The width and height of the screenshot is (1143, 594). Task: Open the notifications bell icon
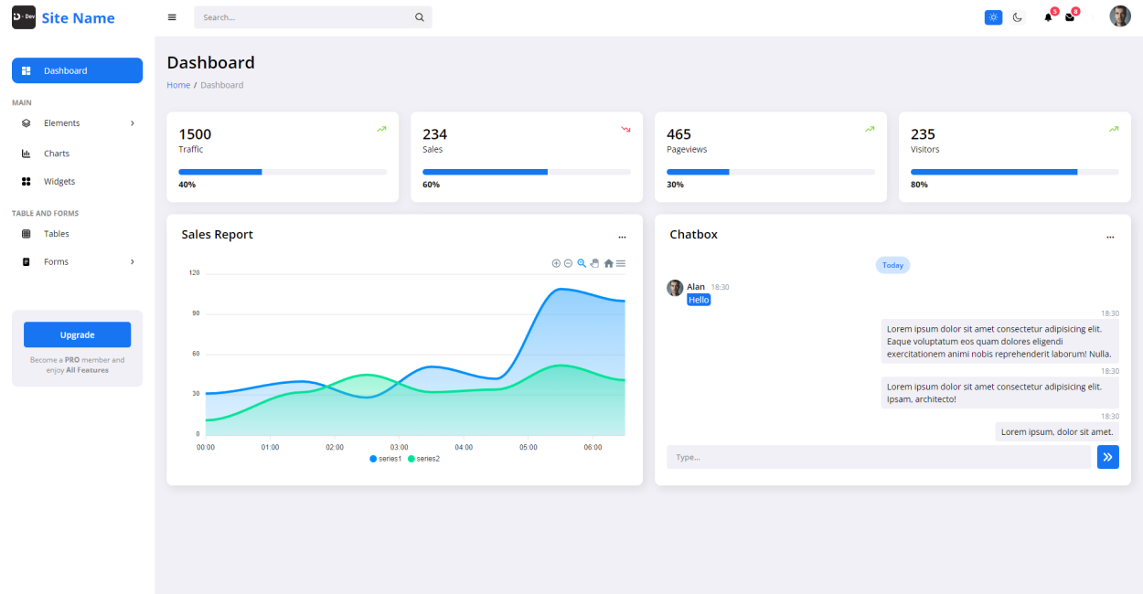(x=1048, y=17)
